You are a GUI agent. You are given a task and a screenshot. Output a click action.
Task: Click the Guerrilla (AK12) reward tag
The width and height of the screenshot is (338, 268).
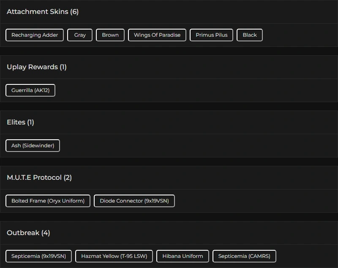(x=30, y=90)
